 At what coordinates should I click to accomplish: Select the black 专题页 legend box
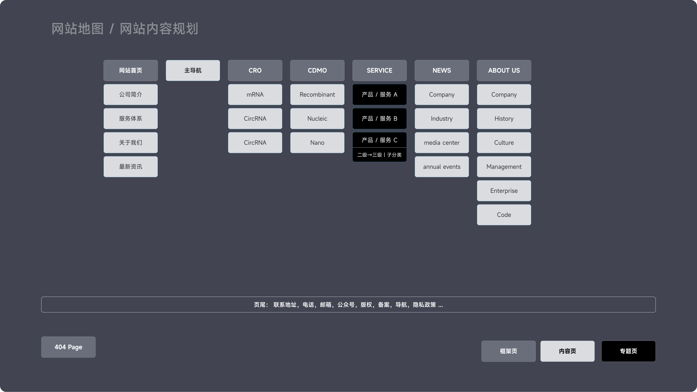click(628, 351)
